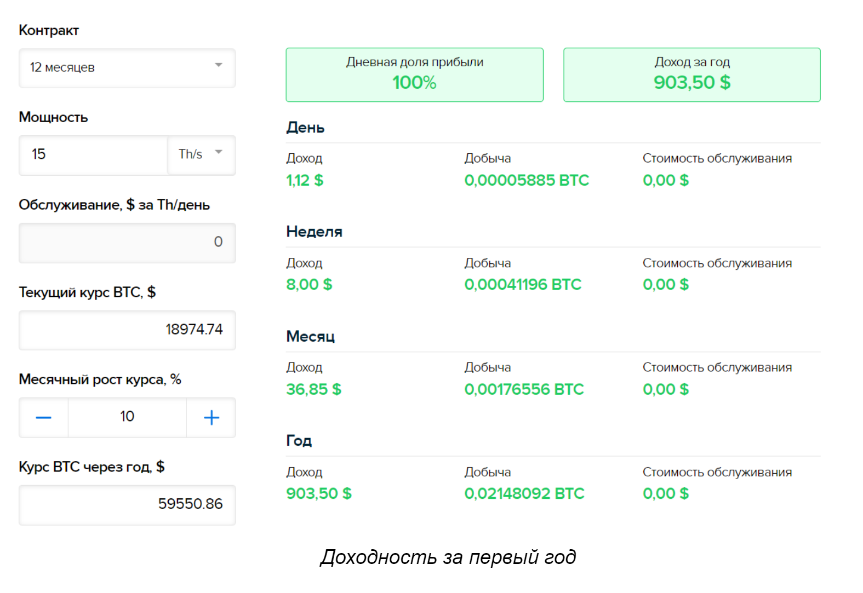Click daily income value 1,12 $

click(305, 180)
